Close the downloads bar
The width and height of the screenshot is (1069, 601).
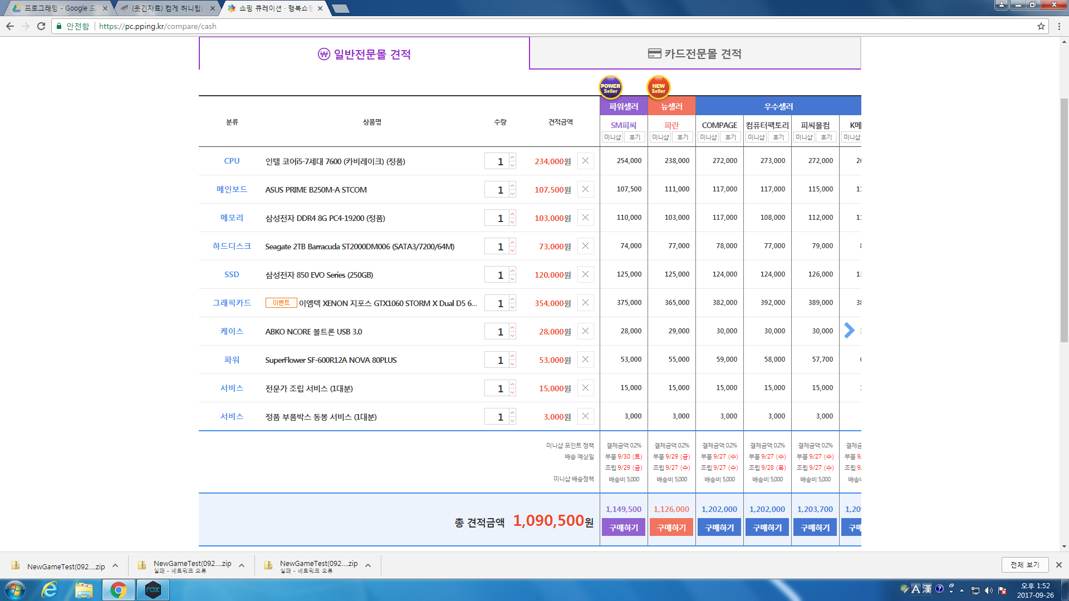tap(1058, 565)
